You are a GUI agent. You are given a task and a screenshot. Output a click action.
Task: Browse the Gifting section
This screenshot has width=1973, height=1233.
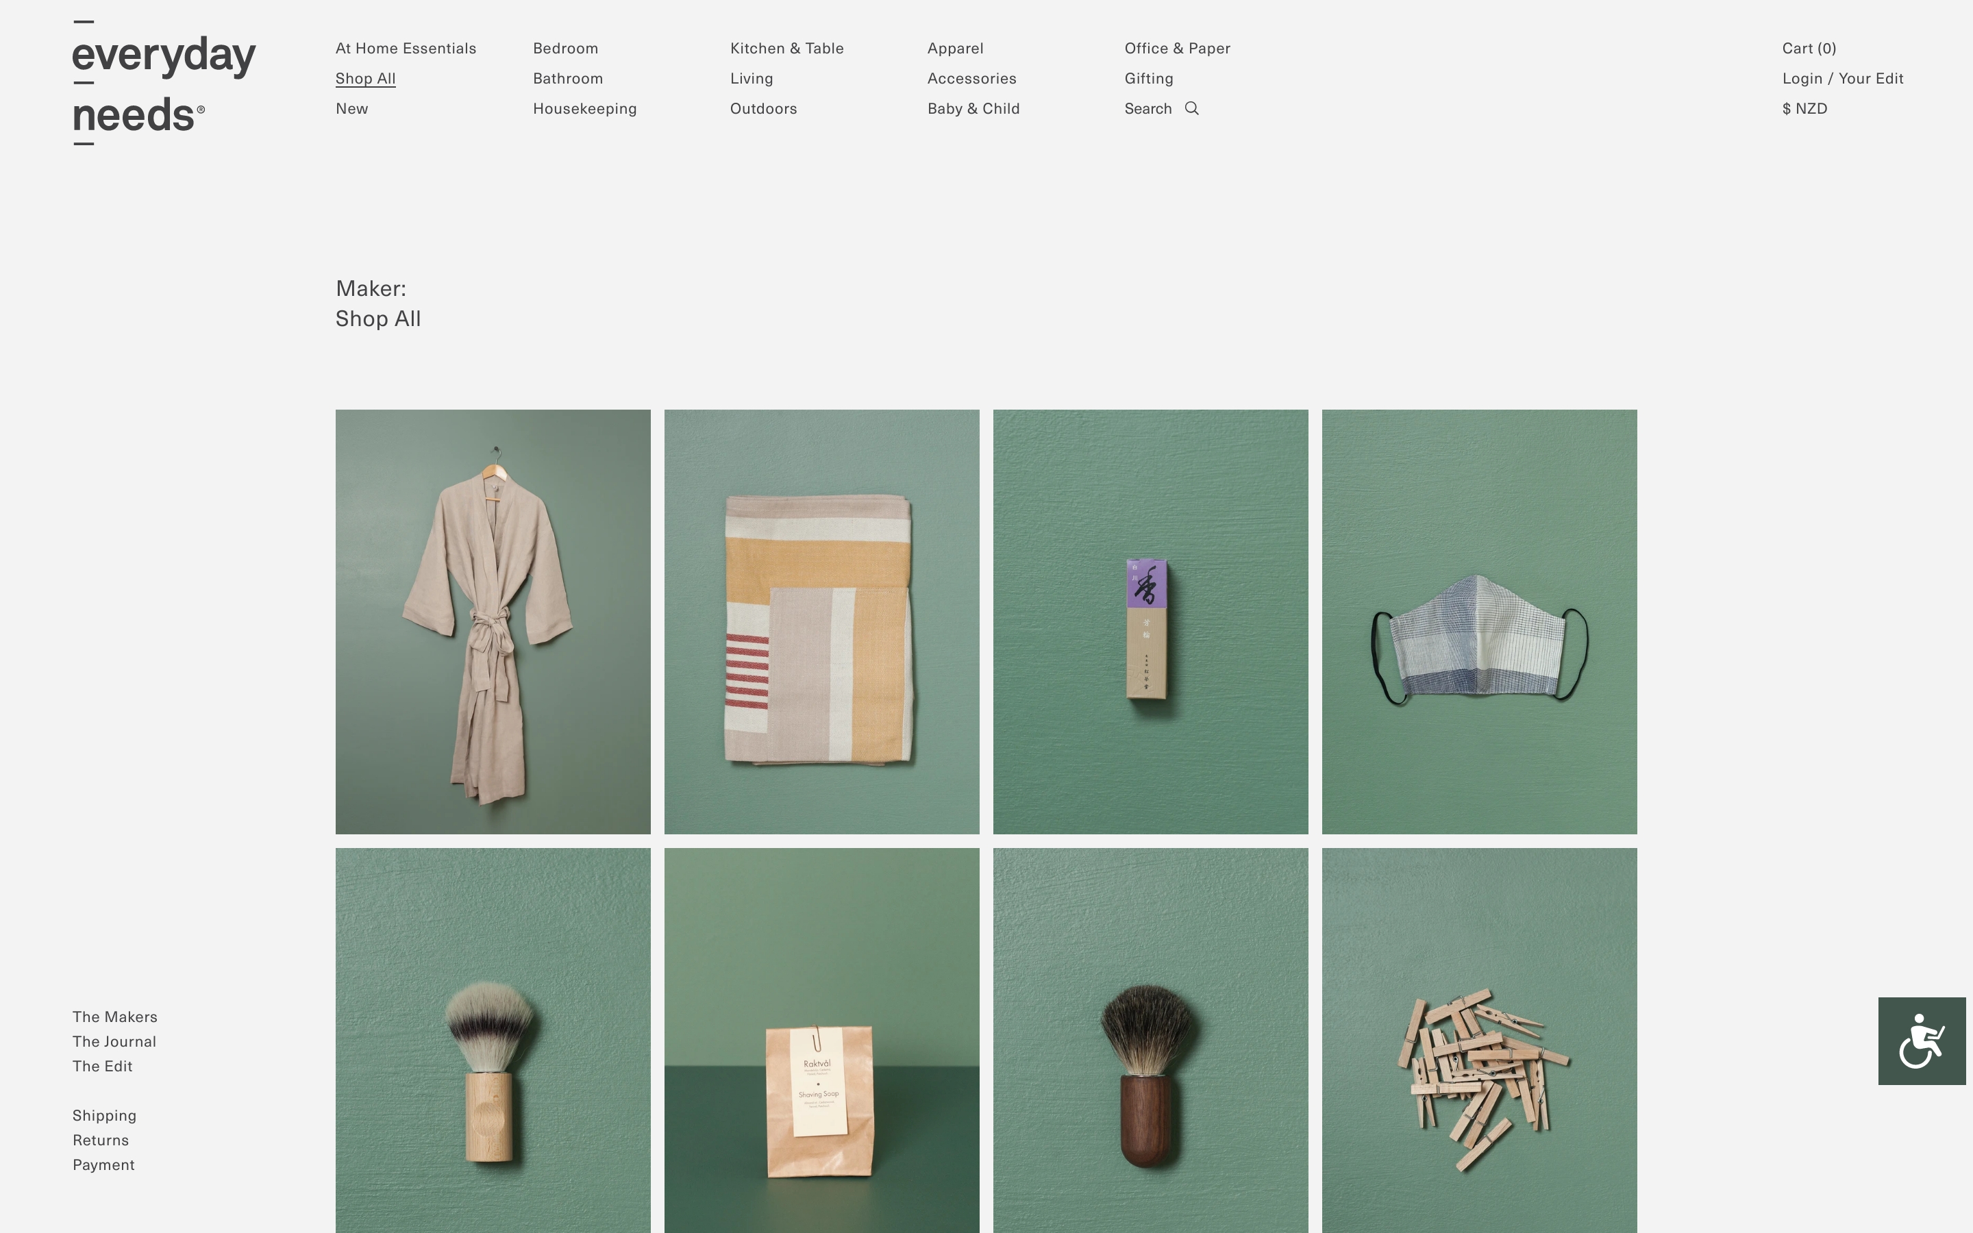point(1148,78)
